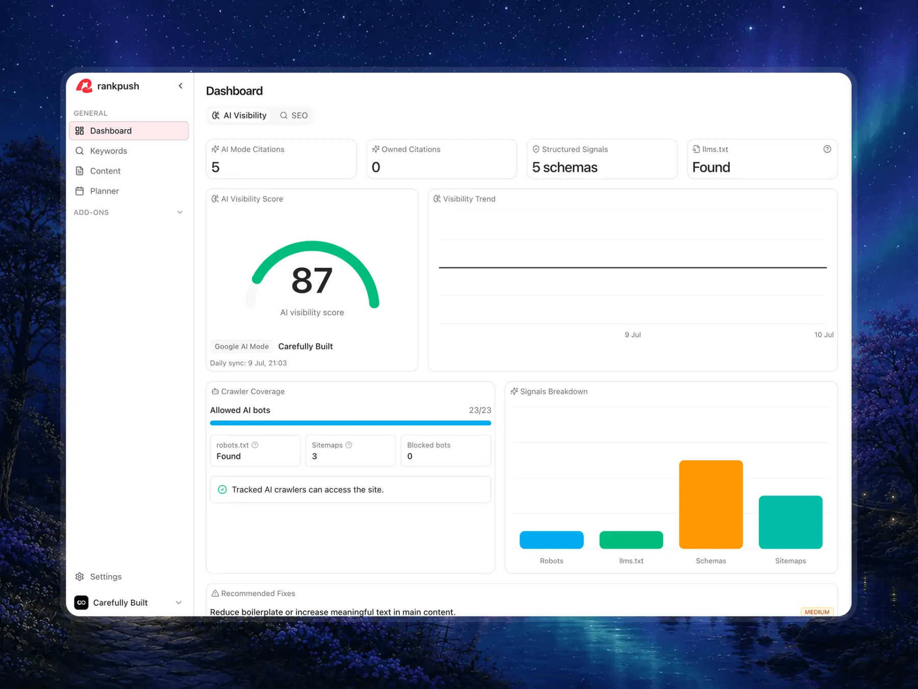Open the Content section
The height and width of the screenshot is (689, 918).
(x=129, y=171)
